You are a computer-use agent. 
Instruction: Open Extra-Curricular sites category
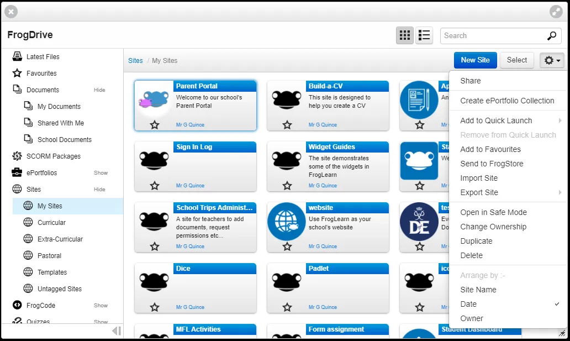pyautogui.click(x=60, y=239)
